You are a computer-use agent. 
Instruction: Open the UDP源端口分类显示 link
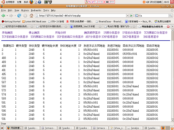pyautogui.click(x=42, y=37)
